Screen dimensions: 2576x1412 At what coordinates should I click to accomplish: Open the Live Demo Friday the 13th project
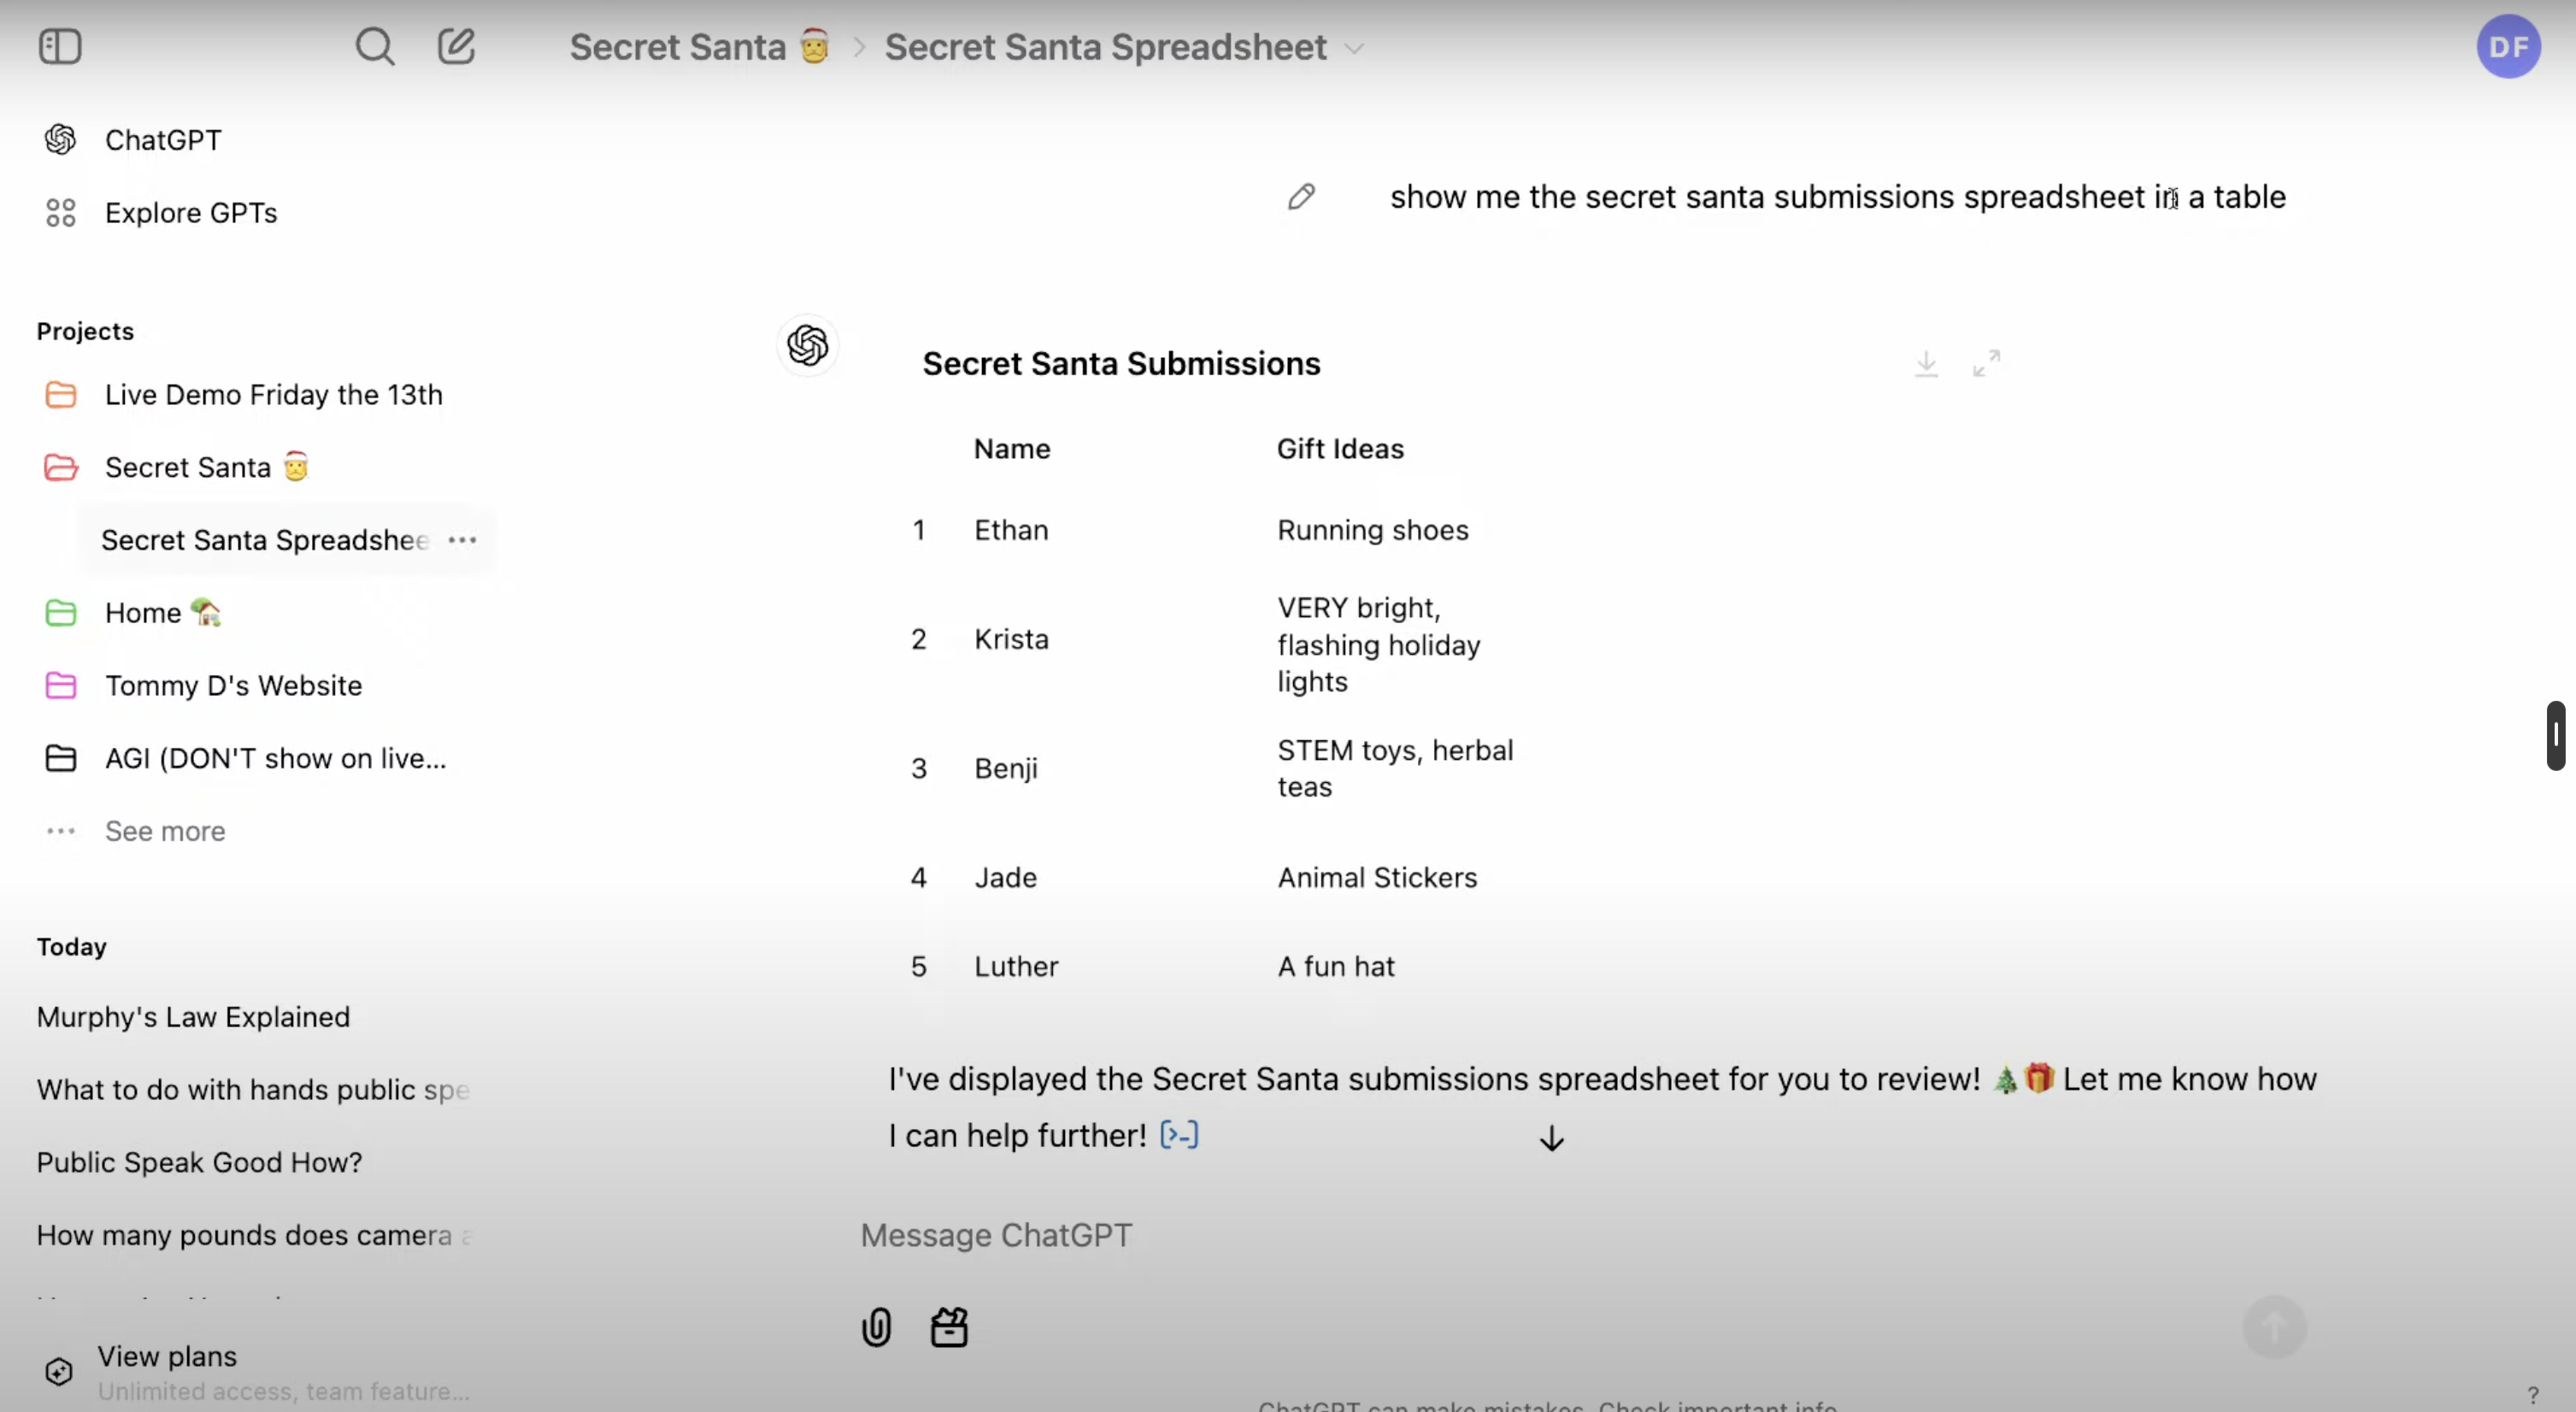click(273, 395)
